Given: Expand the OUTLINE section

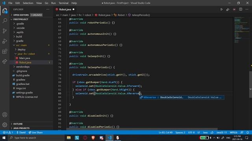Looking at the screenshot, I should click(31, 124).
